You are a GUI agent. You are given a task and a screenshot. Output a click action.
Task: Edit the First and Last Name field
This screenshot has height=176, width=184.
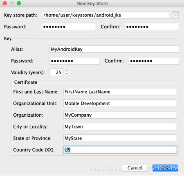coord(120,92)
